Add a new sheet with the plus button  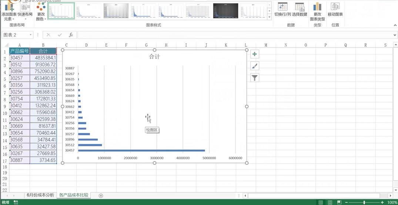pyautogui.click(x=101, y=195)
